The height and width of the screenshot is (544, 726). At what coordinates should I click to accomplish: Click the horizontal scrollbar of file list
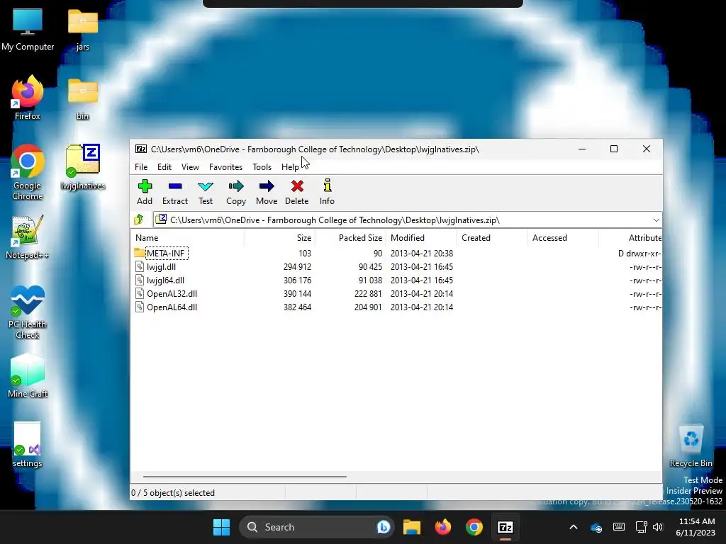pos(245,476)
